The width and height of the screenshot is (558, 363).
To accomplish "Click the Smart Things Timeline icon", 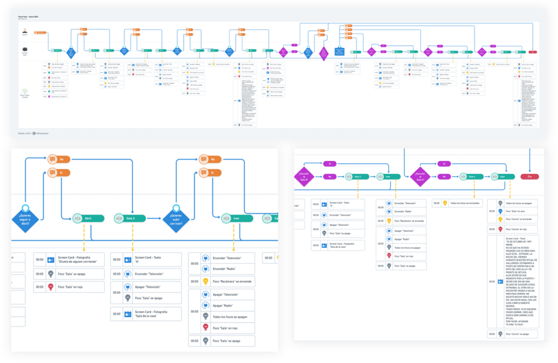I will point(25,91).
